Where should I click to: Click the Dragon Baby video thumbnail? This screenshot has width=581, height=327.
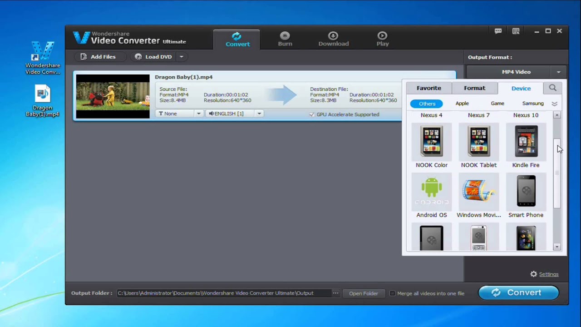(113, 96)
